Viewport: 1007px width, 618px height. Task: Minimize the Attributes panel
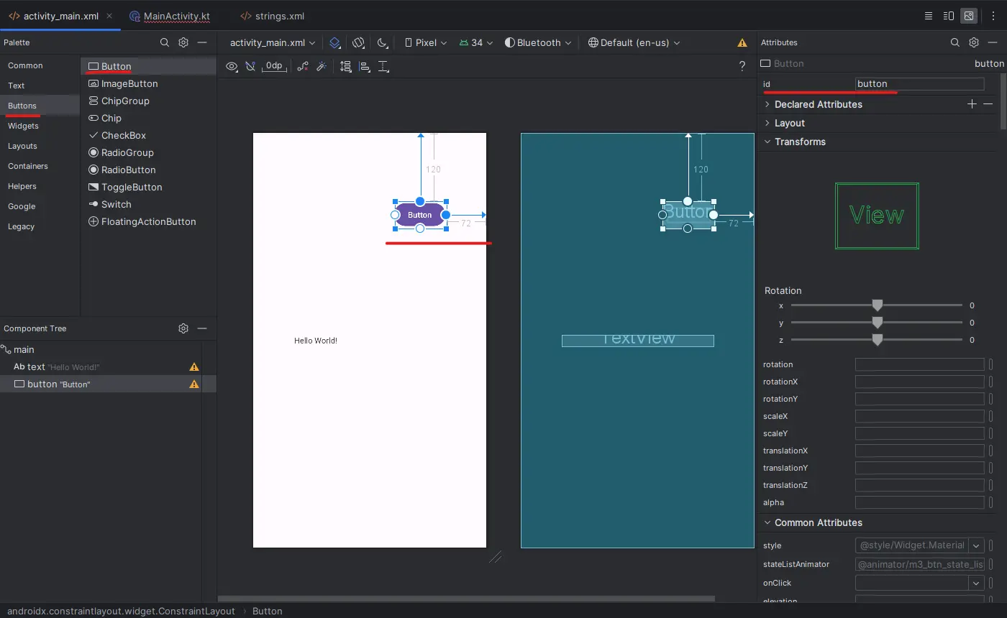(993, 42)
